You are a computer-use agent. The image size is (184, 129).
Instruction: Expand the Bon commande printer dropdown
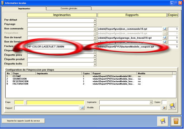[x=95, y=29]
